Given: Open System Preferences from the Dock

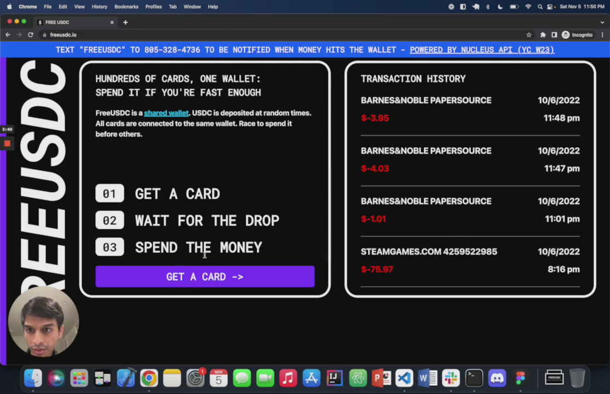Looking at the screenshot, I should pos(195,378).
